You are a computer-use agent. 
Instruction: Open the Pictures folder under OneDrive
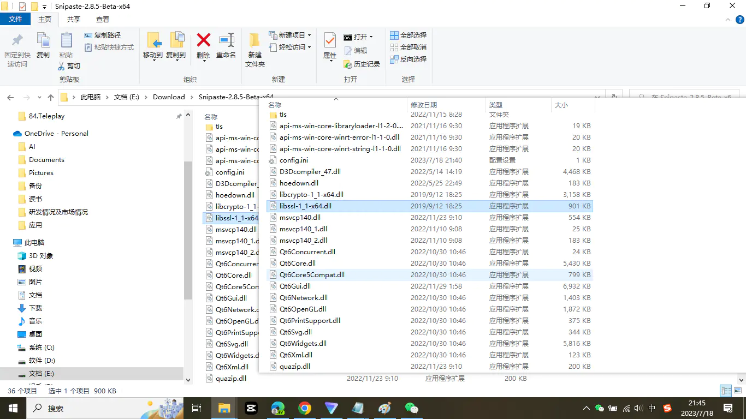coord(41,173)
